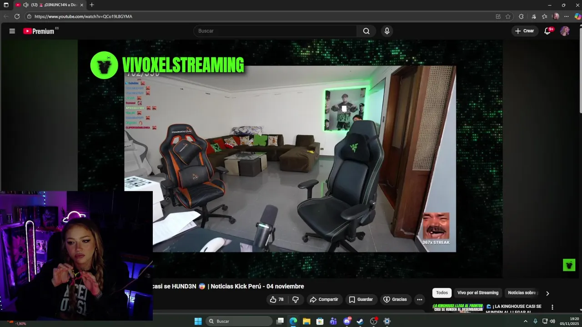Open the Edge profile avatar
This screenshot has width=582, height=327.
[x=556, y=16]
